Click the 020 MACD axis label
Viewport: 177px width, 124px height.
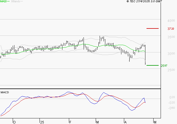(x=172, y=97)
